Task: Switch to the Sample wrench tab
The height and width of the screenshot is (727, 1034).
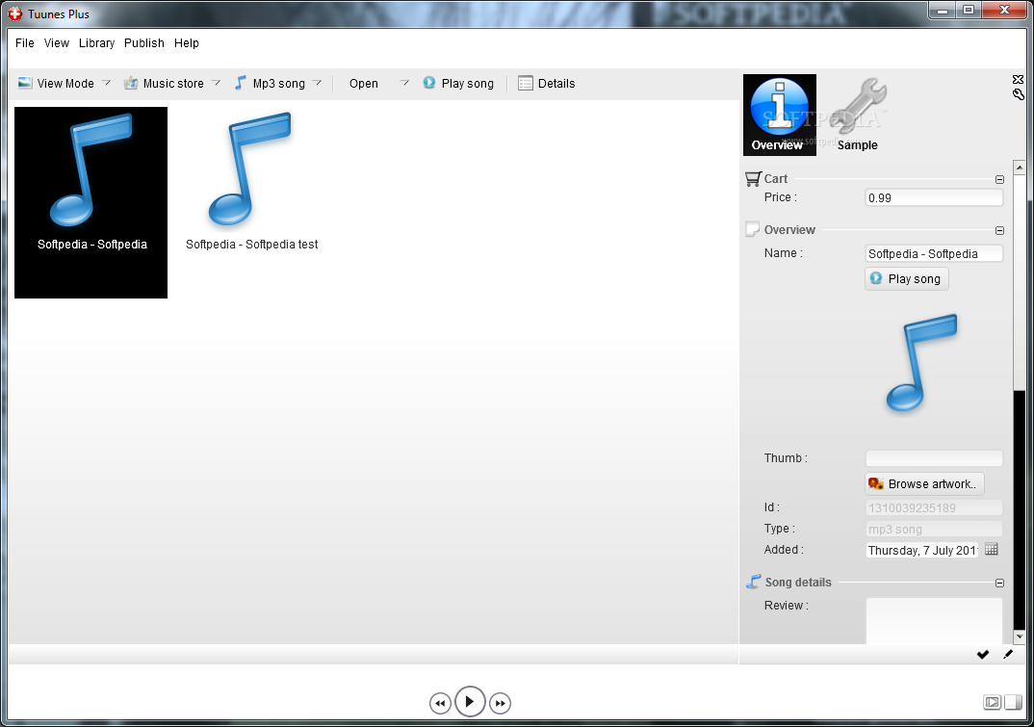Action: [857, 115]
